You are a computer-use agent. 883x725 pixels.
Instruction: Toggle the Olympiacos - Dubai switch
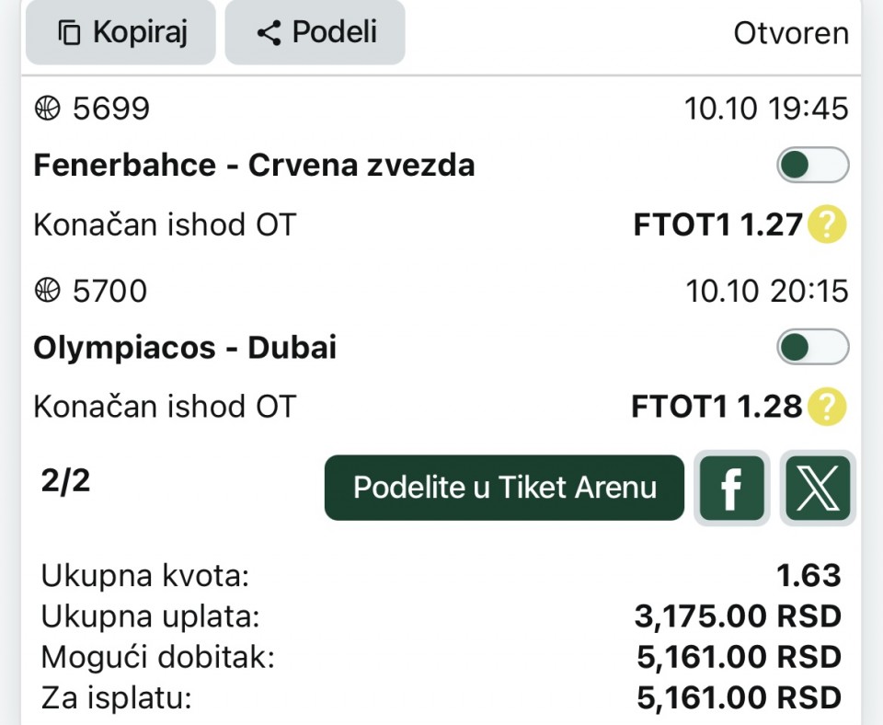812,348
